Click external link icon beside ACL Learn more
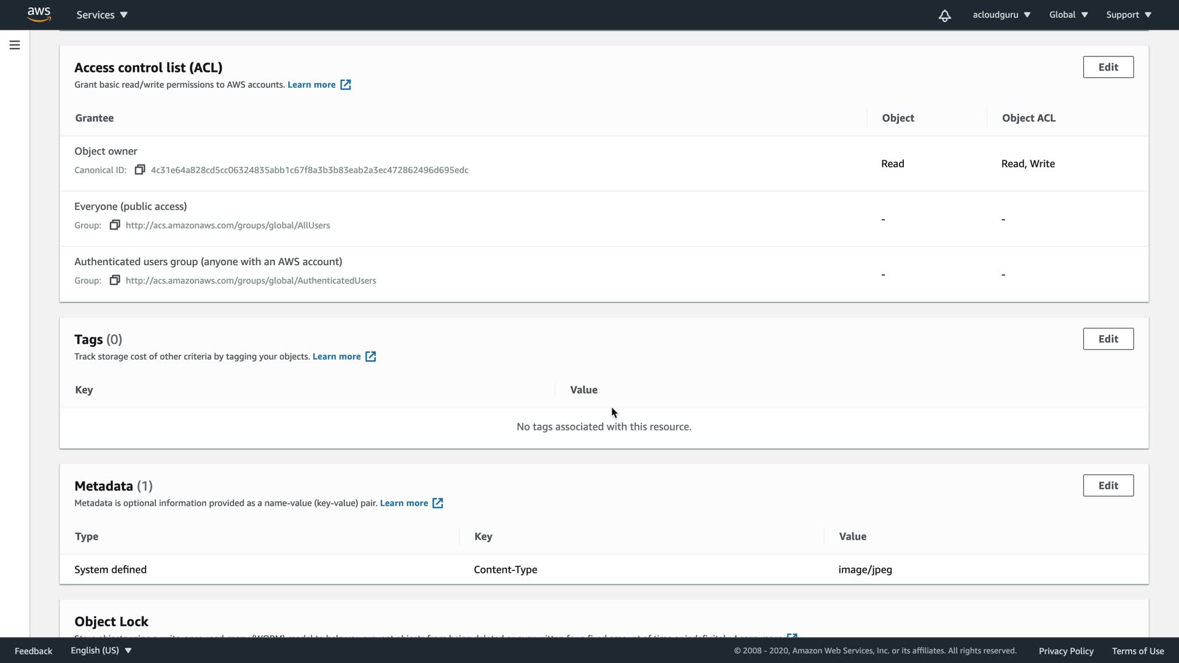 point(346,85)
